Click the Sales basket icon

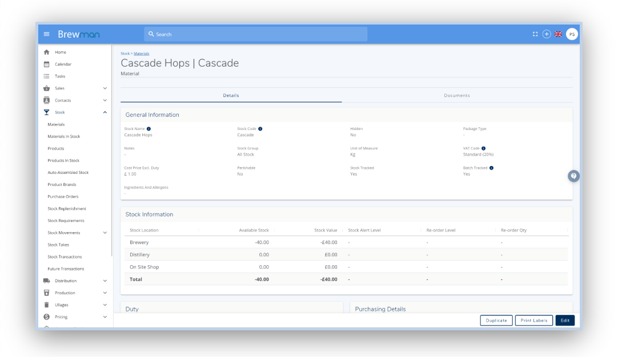click(x=46, y=88)
